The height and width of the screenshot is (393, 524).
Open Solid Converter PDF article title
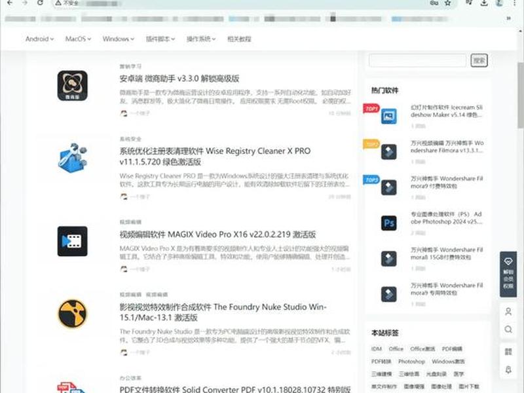click(235, 389)
